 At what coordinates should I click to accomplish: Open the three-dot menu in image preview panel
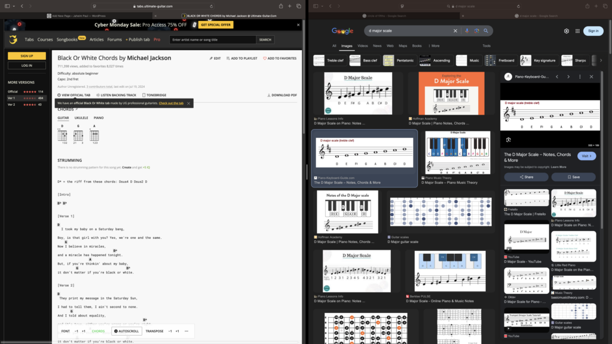[x=580, y=76]
